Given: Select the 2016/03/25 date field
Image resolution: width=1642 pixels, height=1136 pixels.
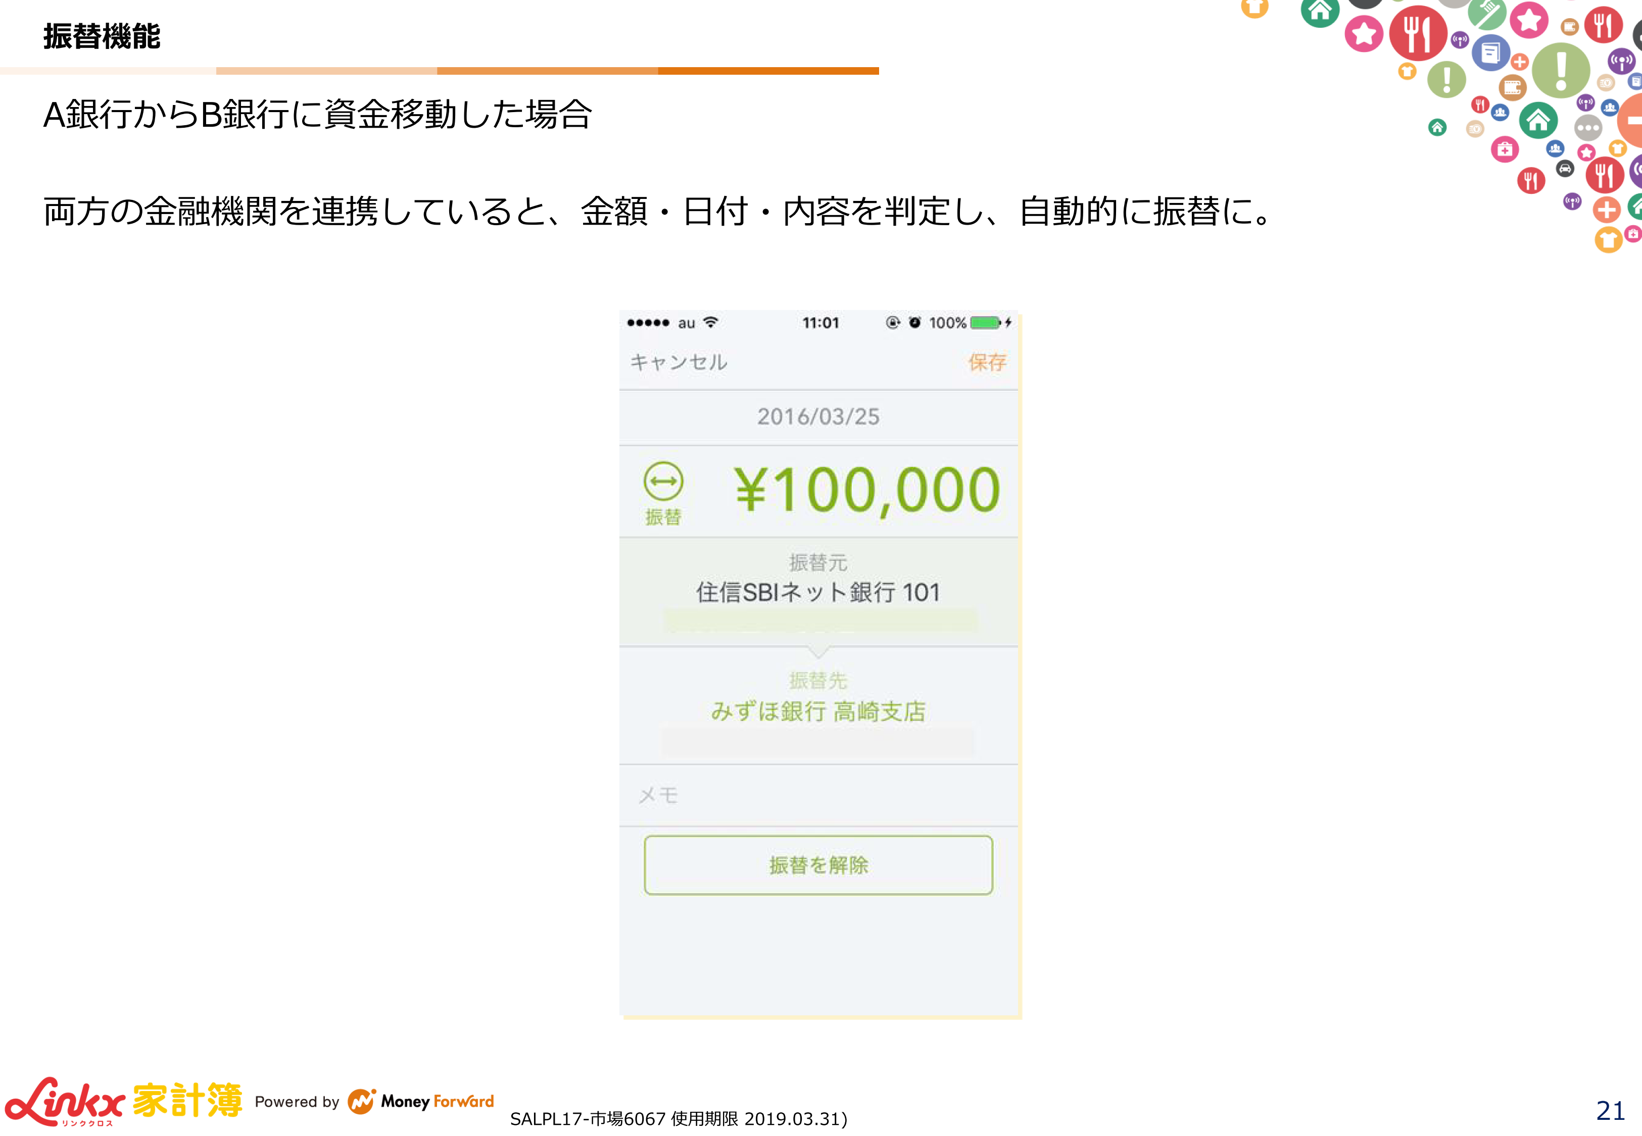Looking at the screenshot, I should click(x=818, y=417).
